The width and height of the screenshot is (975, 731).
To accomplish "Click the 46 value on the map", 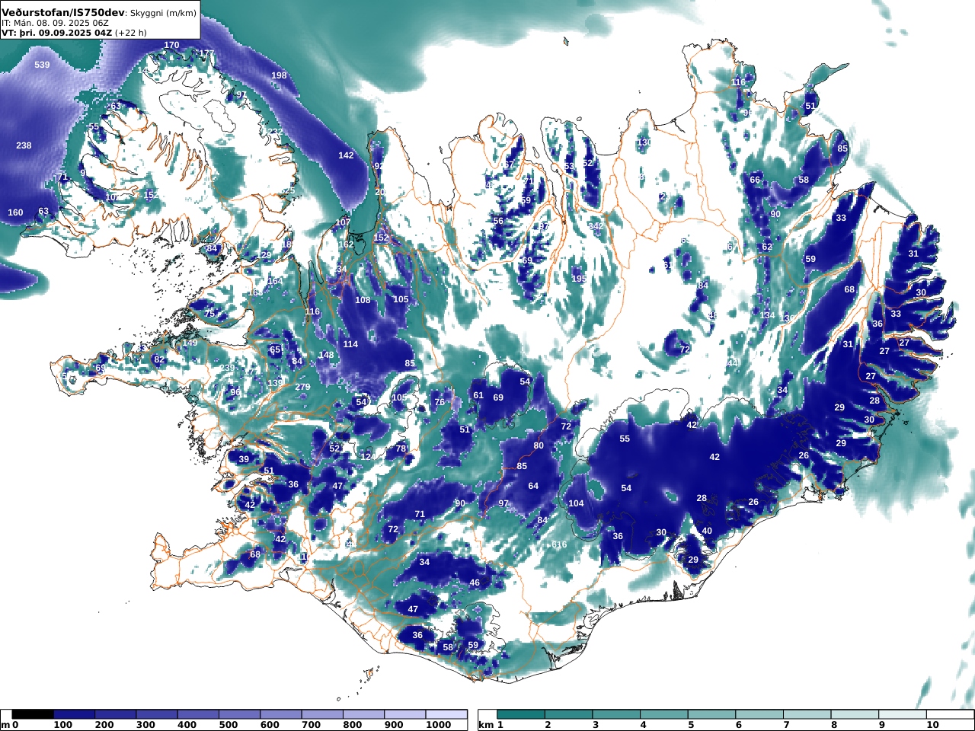I will 475,583.
